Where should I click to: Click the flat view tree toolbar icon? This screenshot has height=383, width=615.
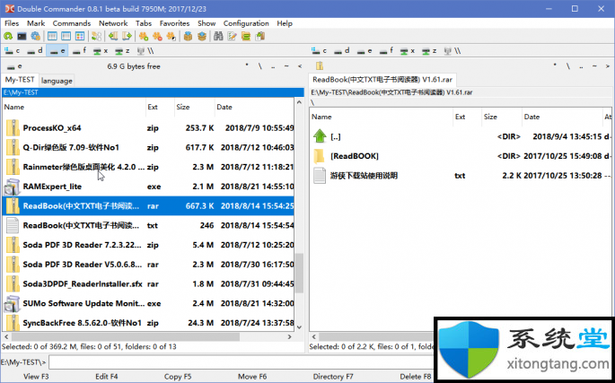click(96, 37)
